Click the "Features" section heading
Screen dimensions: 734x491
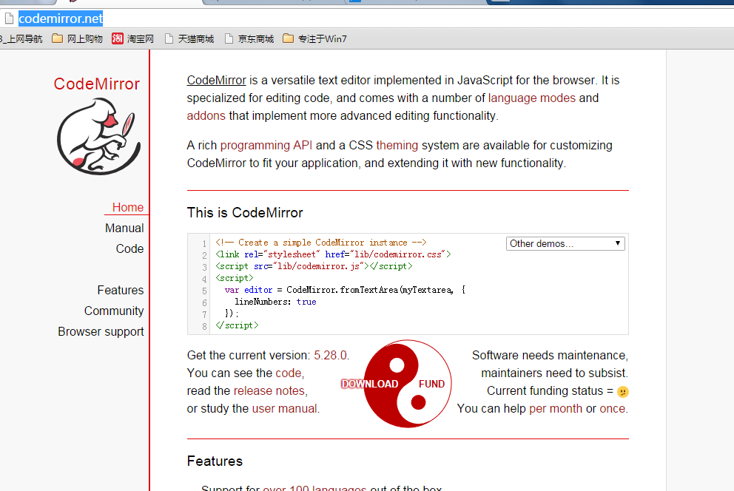(x=215, y=461)
